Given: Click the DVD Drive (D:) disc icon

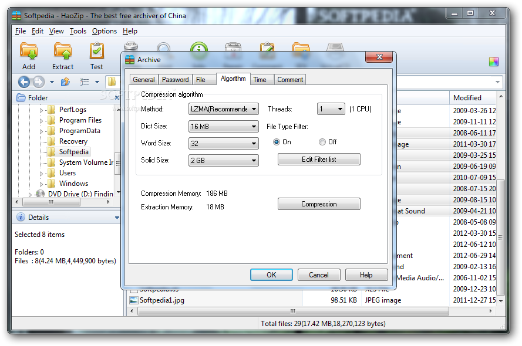Looking at the screenshot, I should [x=41, y=194].
